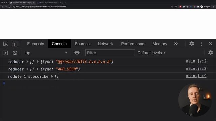The height and width of the screenshot is (121, 216).
Task: Expand the module 1 subscribe array
Action: point(52,76)
